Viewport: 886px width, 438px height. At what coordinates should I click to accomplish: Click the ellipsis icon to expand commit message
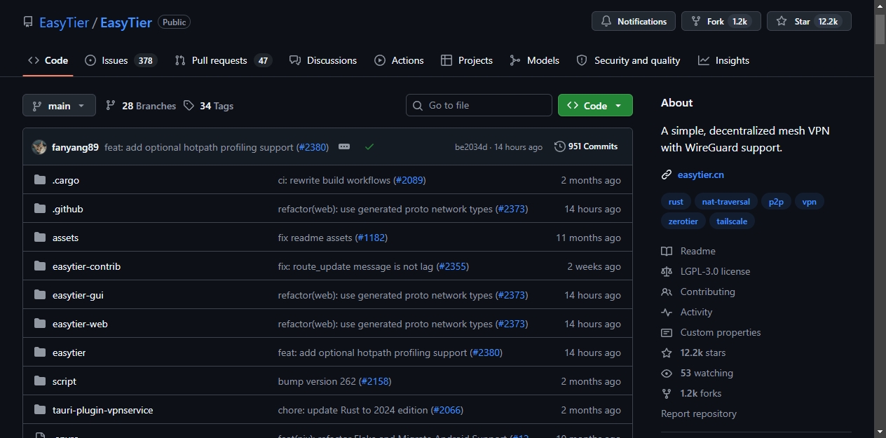344,147
